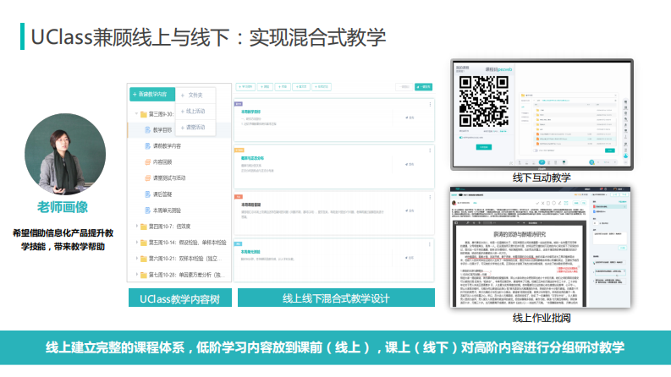This screenshot has width=671, height=377.
Task: Open the blue-tagged 本周单元测验 card title
Action: tap(250, 252)
